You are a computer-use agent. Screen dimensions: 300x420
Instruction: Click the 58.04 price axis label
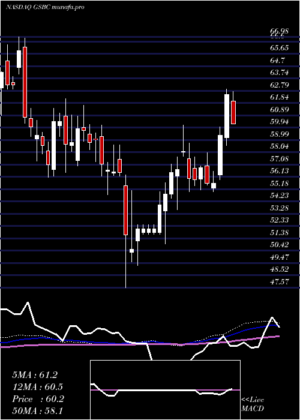point(279,146)
